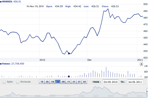
Task: Select the 5D time range
Action: click(x=47, y=82)
